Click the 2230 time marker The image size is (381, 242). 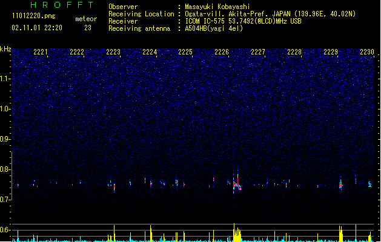click(367, 52)
